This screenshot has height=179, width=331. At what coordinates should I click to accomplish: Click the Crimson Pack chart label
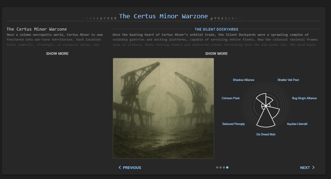point(231,98)
